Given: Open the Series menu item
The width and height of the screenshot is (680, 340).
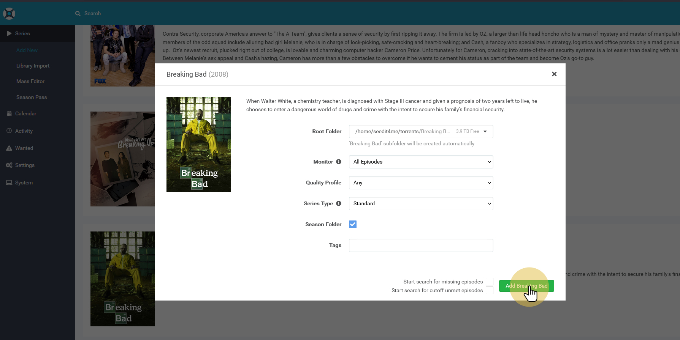Looking at the screenshot, I should pos(38,33).
